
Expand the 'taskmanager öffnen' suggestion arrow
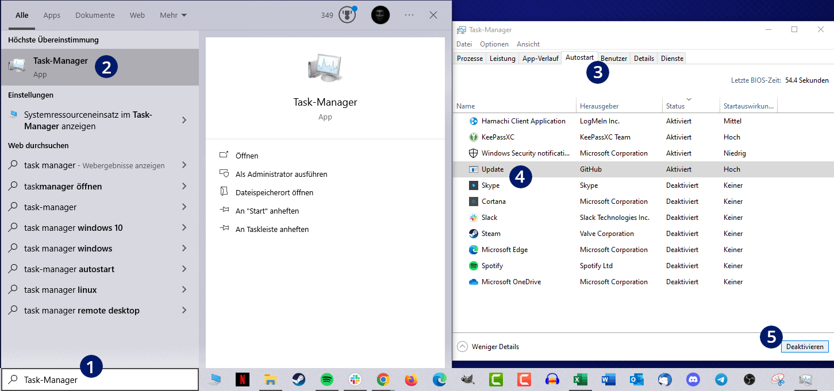click(185, 186)
